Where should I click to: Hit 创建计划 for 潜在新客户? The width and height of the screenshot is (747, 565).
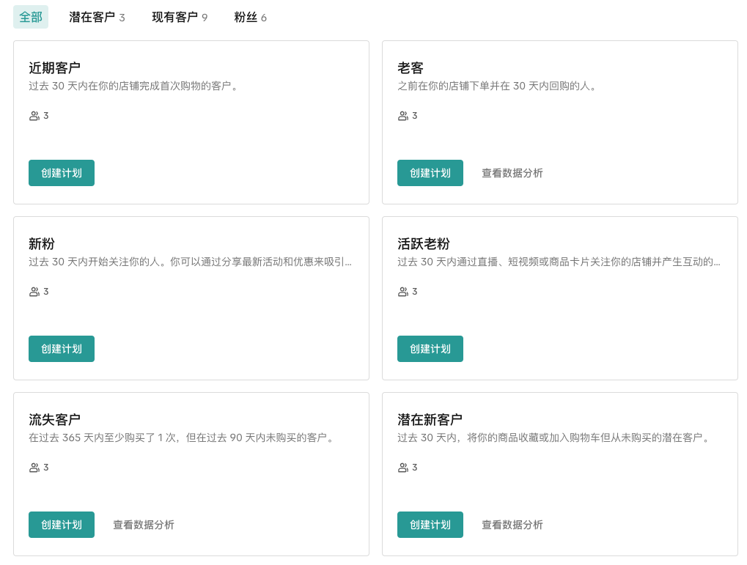pyautogui.click(x=430, y=525)
